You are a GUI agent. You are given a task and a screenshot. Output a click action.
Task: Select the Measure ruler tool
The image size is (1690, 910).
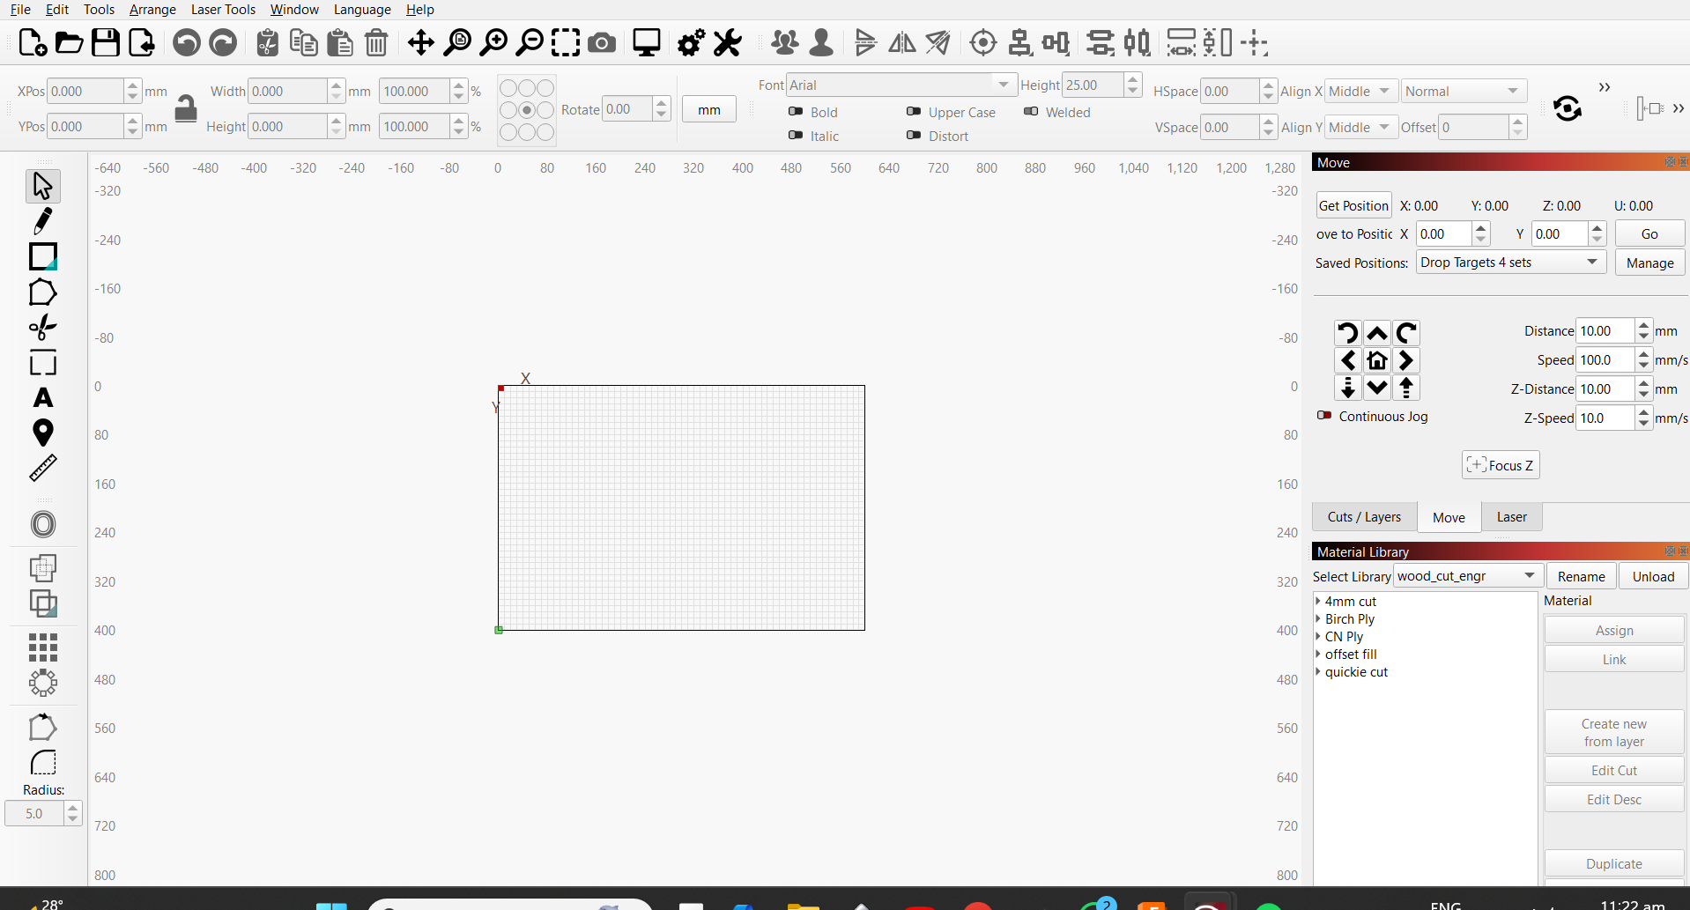pyautogui.click(x=42, y=469)
